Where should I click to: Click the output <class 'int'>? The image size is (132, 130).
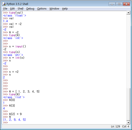pos(13,38)
